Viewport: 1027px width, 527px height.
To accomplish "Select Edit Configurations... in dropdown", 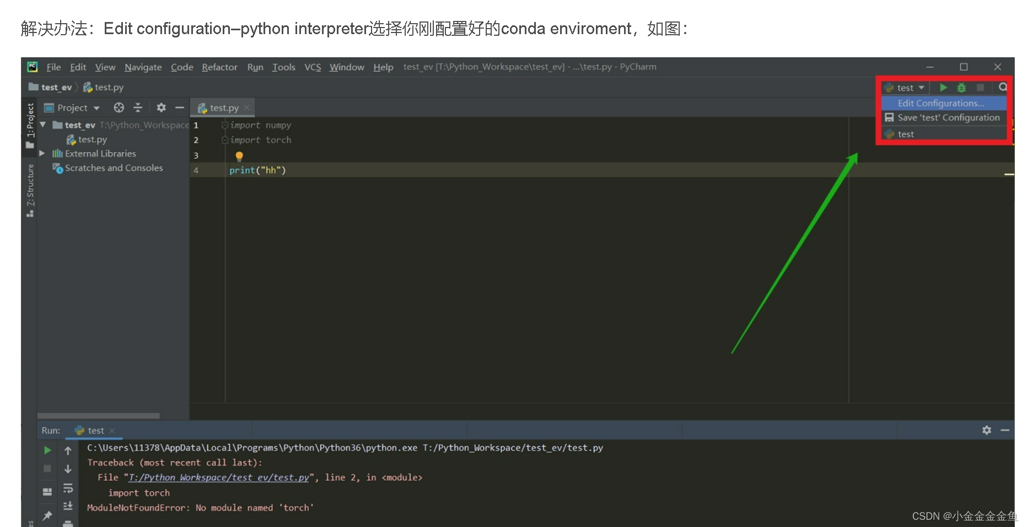I will 943,103.
